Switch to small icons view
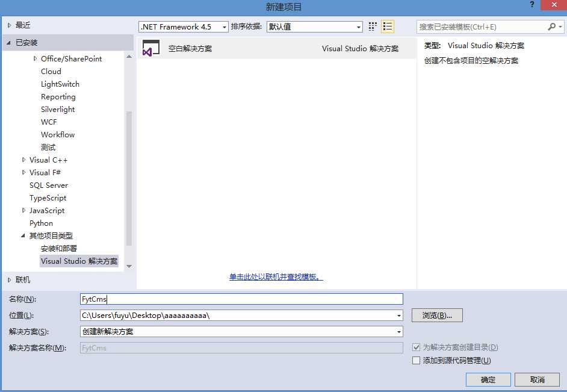This screenshot has height=392, width=567. click(x=373, y=26)
